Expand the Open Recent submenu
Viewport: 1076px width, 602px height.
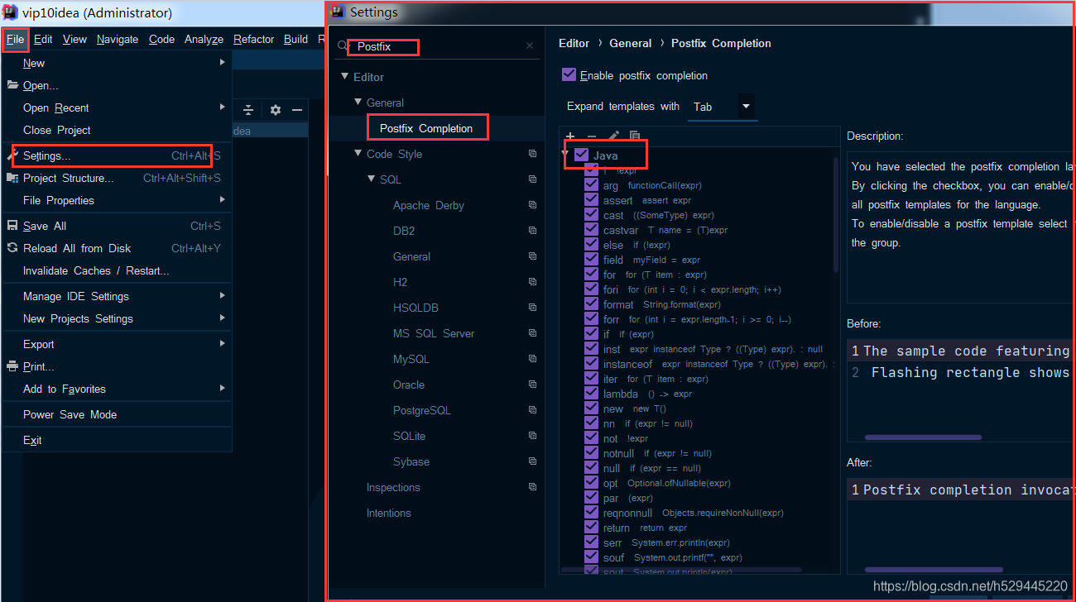pyautogui.click(x=223, y=107)
